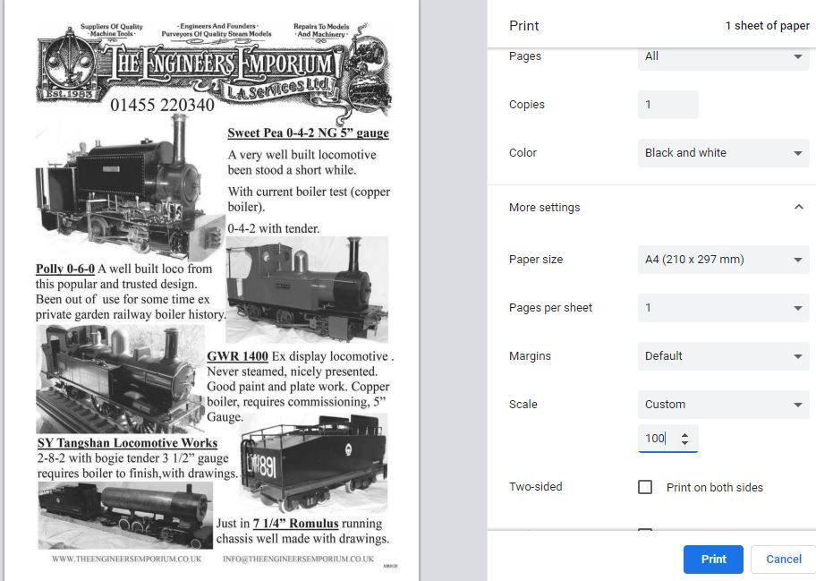
Task: Click the 7 1/4" Romulus text in preview
Action: 295,523
